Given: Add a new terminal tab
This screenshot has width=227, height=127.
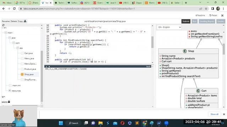Looking at the screenshot, I should 46,67.
